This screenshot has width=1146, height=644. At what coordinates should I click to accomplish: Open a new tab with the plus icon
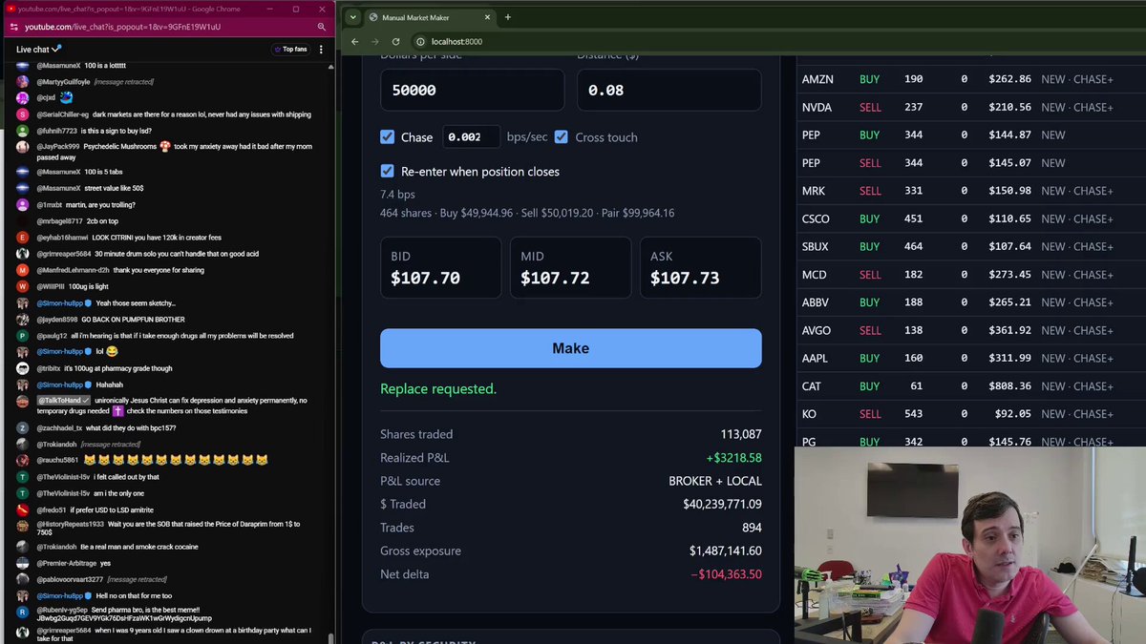[507, 17]
